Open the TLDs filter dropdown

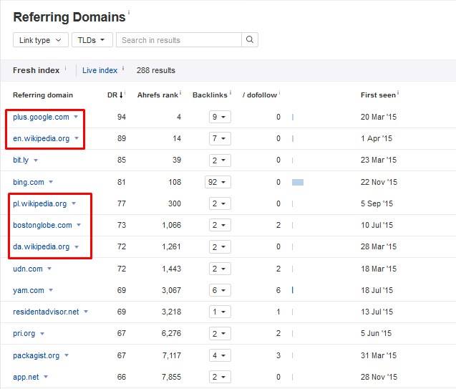click(x=92, y=40)
